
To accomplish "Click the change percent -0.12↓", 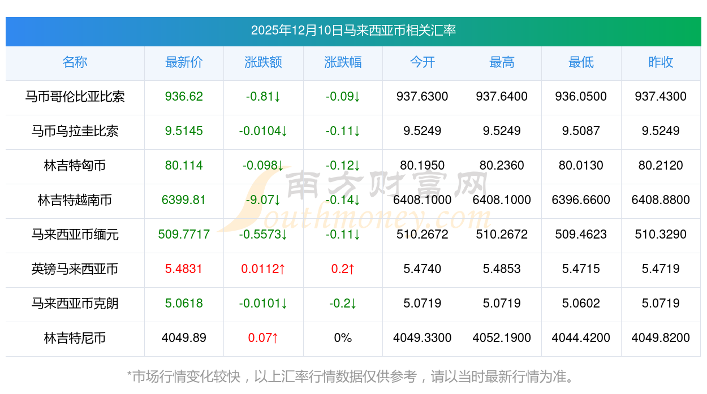I will (x=343, y=166).
